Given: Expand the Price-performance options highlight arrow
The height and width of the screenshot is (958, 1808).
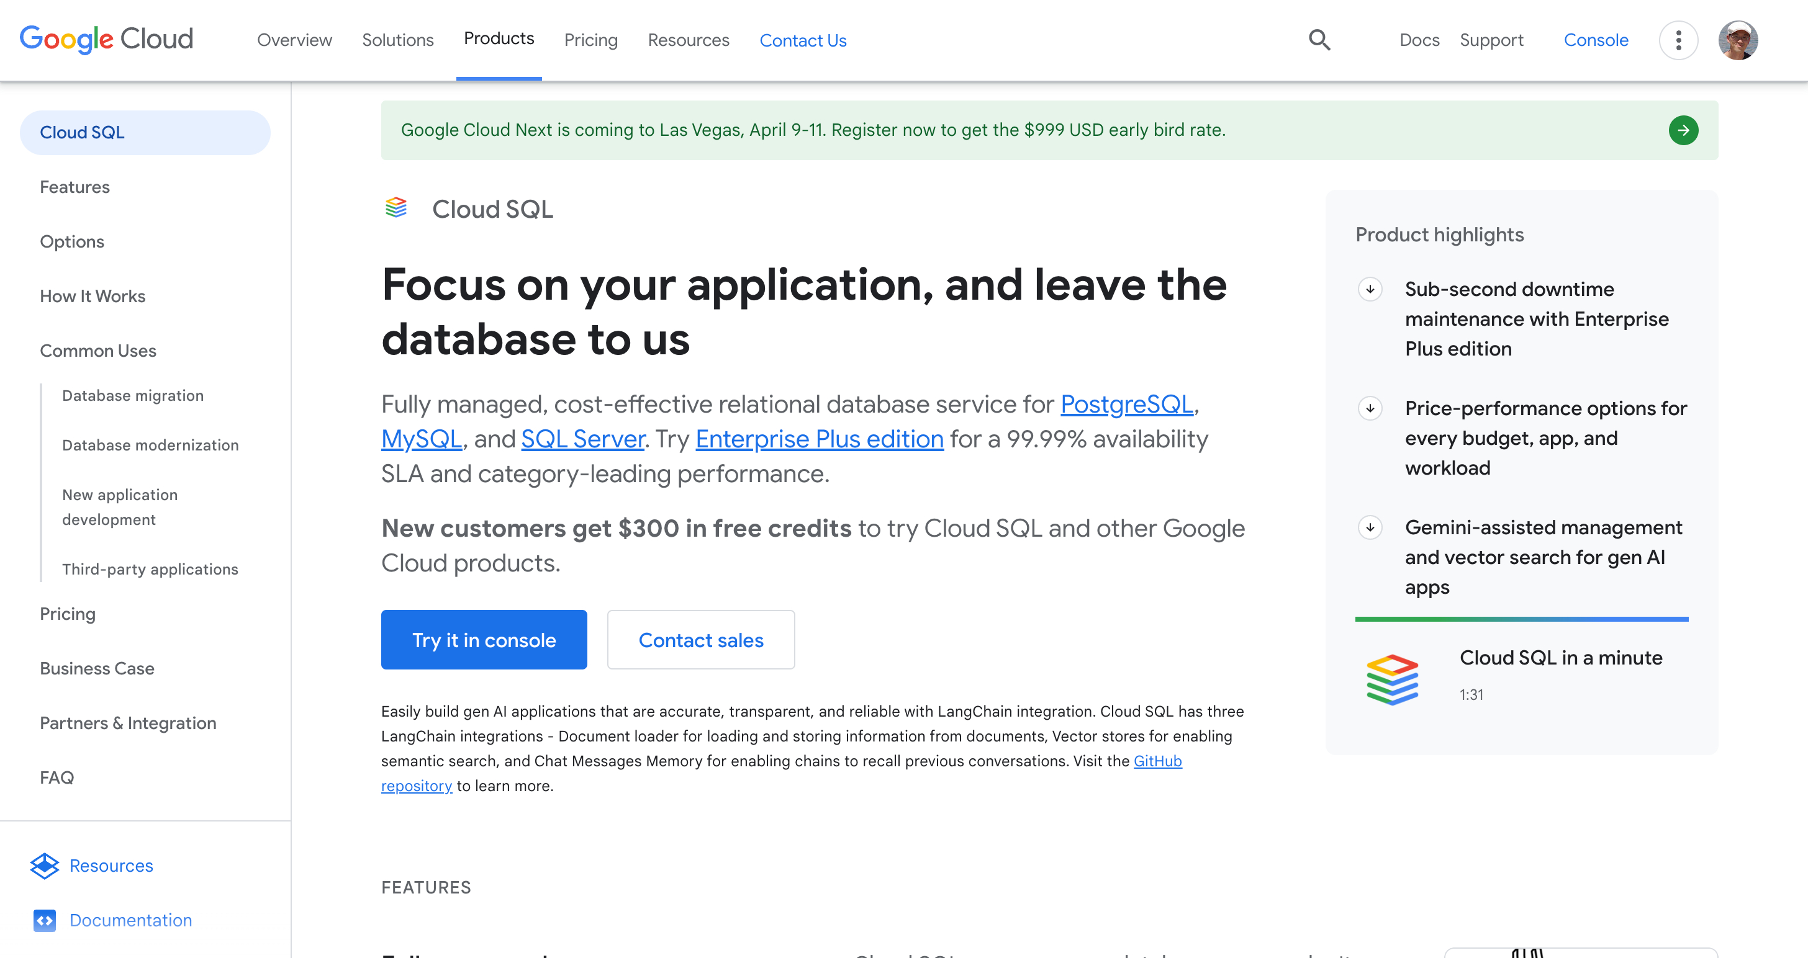Looking at the screenshot, I should coord(1370,408).
